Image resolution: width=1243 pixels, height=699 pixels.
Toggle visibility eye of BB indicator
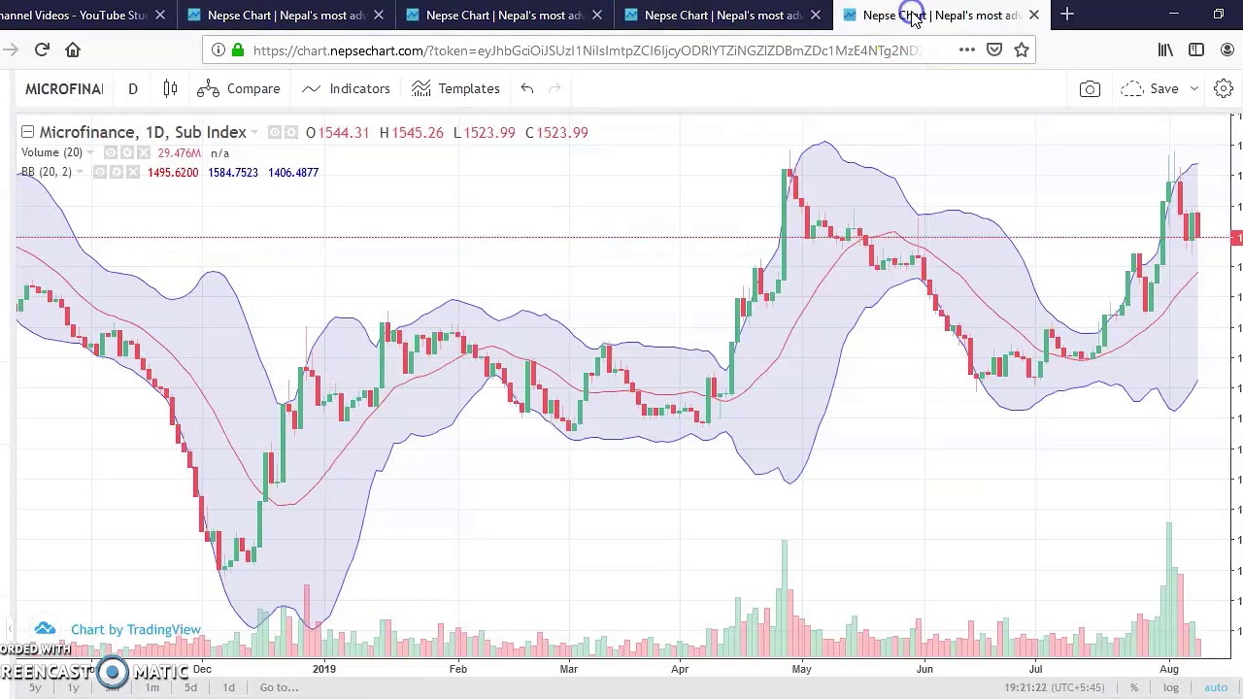[x=100, y=172]
